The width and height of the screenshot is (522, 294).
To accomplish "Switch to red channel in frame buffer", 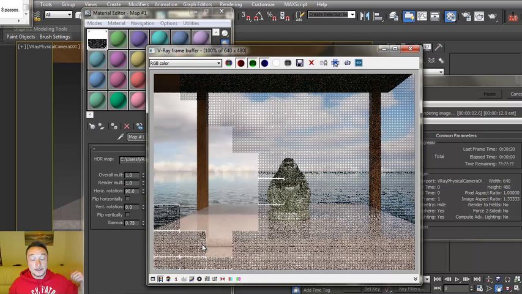I will (x=240, y=63).
